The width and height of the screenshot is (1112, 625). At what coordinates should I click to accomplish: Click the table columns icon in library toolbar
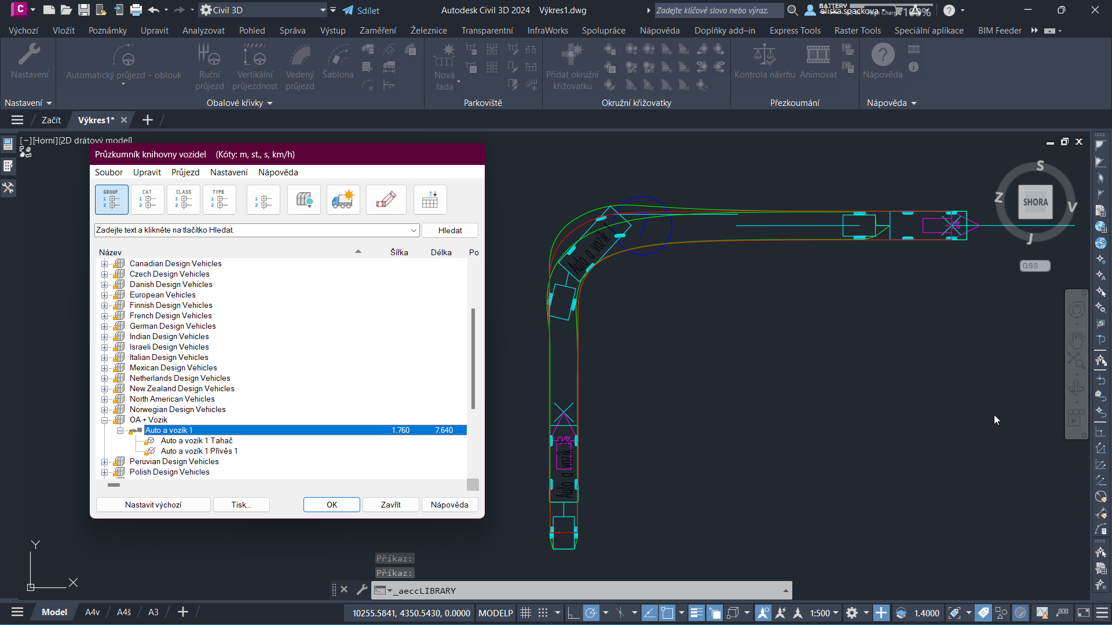point(430,200)
